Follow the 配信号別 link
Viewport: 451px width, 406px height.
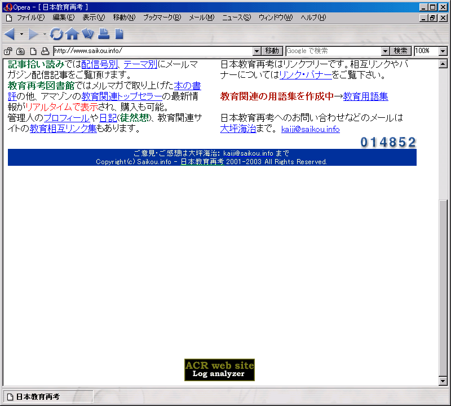point(100,64)
